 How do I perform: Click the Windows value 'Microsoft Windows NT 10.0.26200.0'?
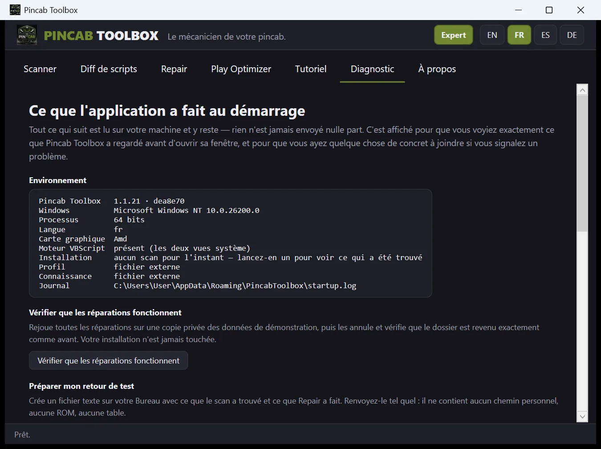point(187,211)
